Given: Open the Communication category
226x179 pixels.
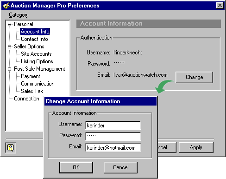Looking at the screenshot, I should point(38,84).
